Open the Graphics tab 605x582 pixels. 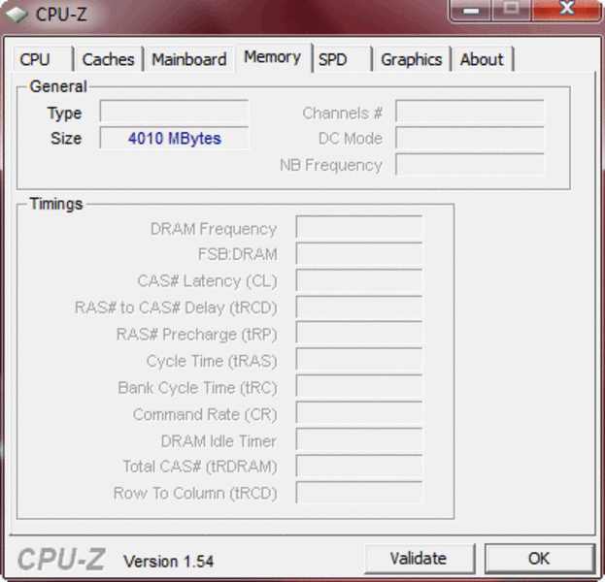pos(412,59)
